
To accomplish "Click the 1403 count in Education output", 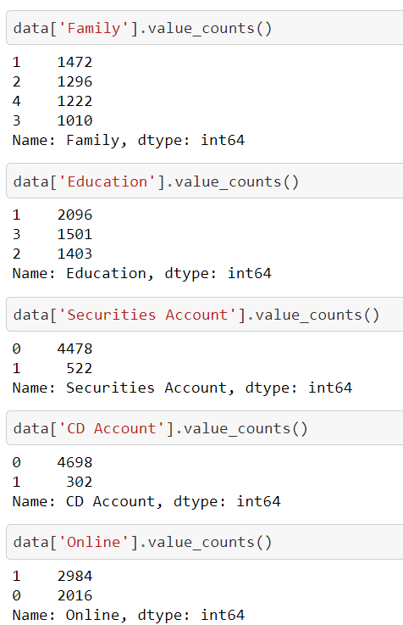I will [x=75, y=254].
